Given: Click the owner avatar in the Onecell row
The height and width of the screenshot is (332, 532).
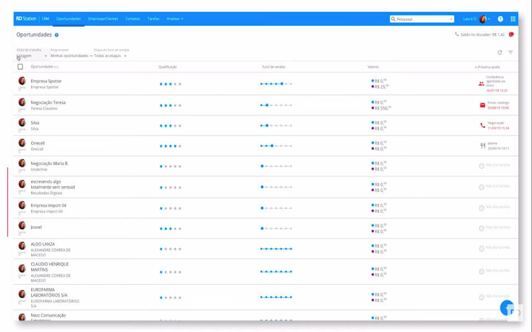Looking at the screenshot, I should coord(22,143).
